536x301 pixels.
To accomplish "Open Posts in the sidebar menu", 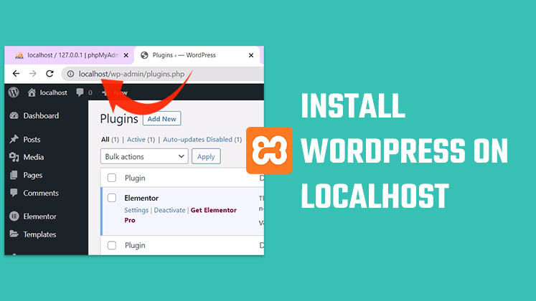I will 32,139.
